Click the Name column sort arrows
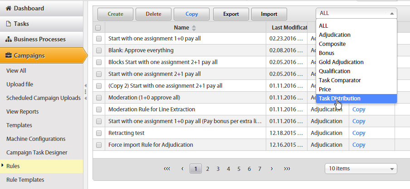The image size is (410, 189). tap(194, 28)
